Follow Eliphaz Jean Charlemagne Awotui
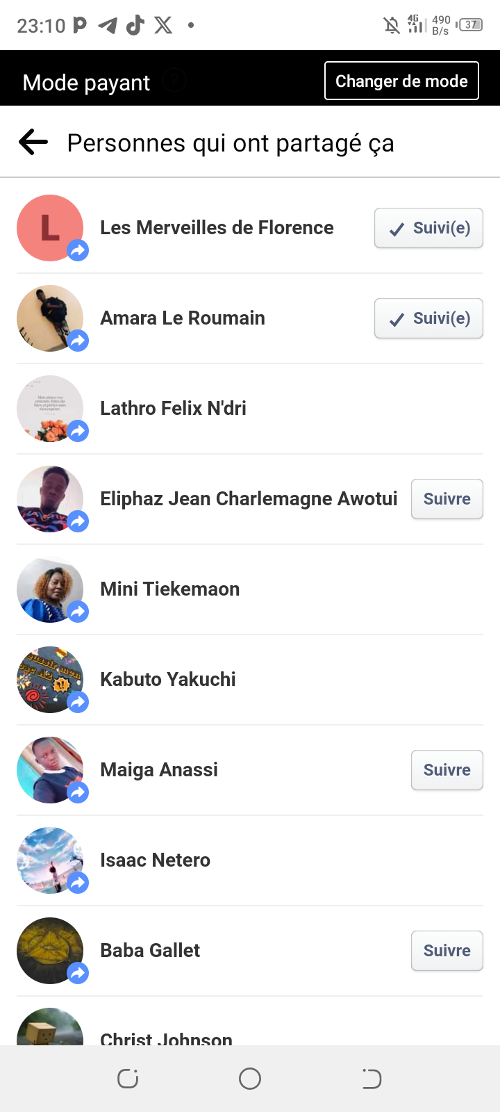Screen dimensions: 500x1112 click(447, 499)
